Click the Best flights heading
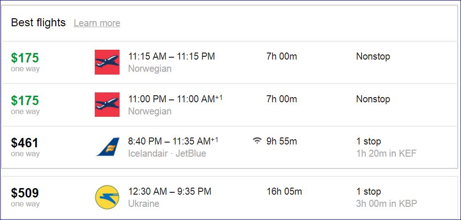Viewport: 461px width, 220px height. point(38,23)
